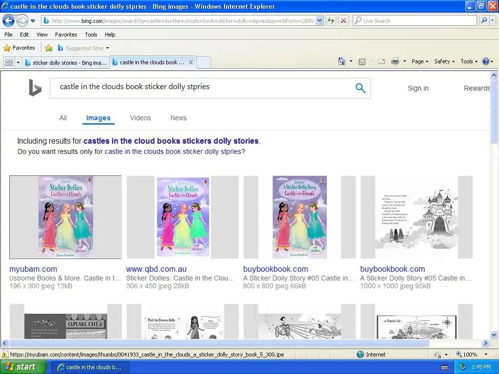Click the Stop loading X icon

[x=344, y=20]
